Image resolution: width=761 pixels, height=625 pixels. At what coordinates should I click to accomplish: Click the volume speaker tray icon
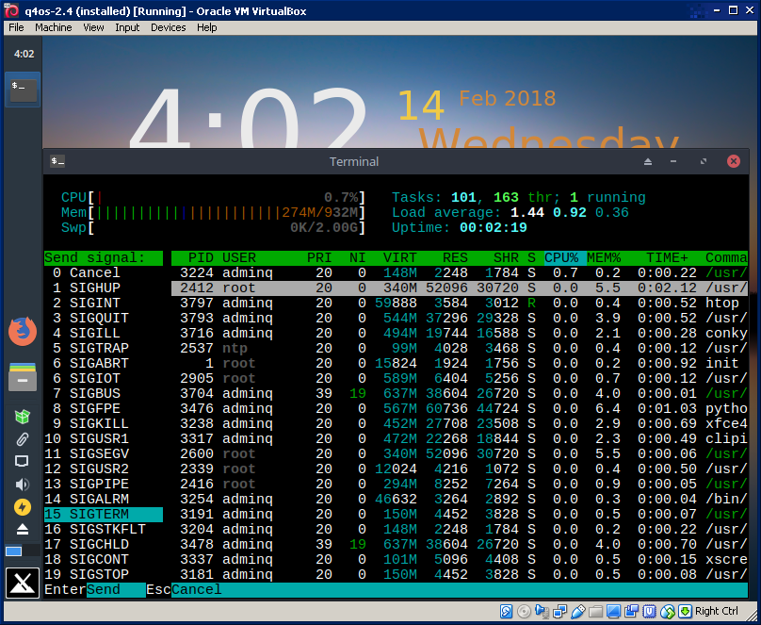tap(22, 485)
